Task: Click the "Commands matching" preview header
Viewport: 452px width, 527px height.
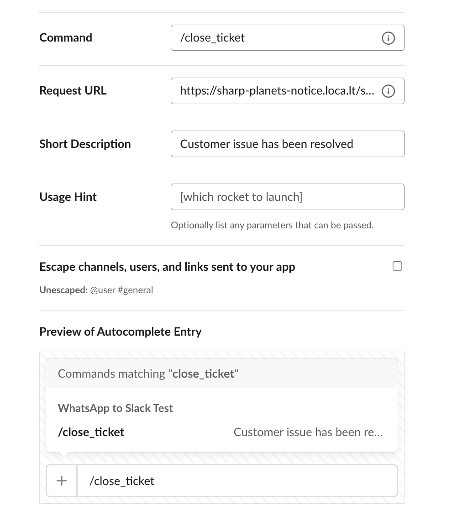Action: click(148, 374)
